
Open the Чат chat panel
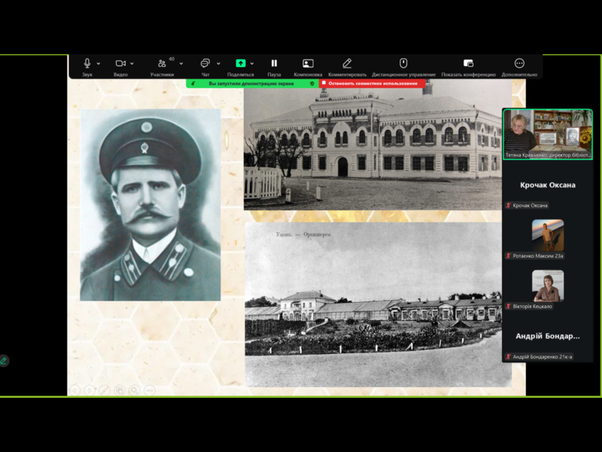pos(205,64)
